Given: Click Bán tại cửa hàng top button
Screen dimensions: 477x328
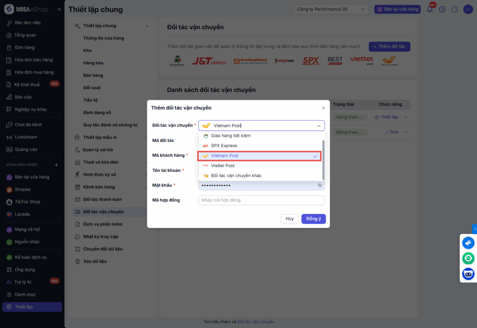Looking at the screenshot, I should pyautogui.click(x=397, y=9).
